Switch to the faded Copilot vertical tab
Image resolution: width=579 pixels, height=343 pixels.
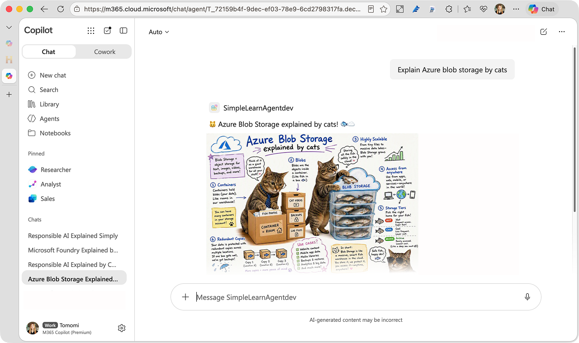click(x=9, y=43)
